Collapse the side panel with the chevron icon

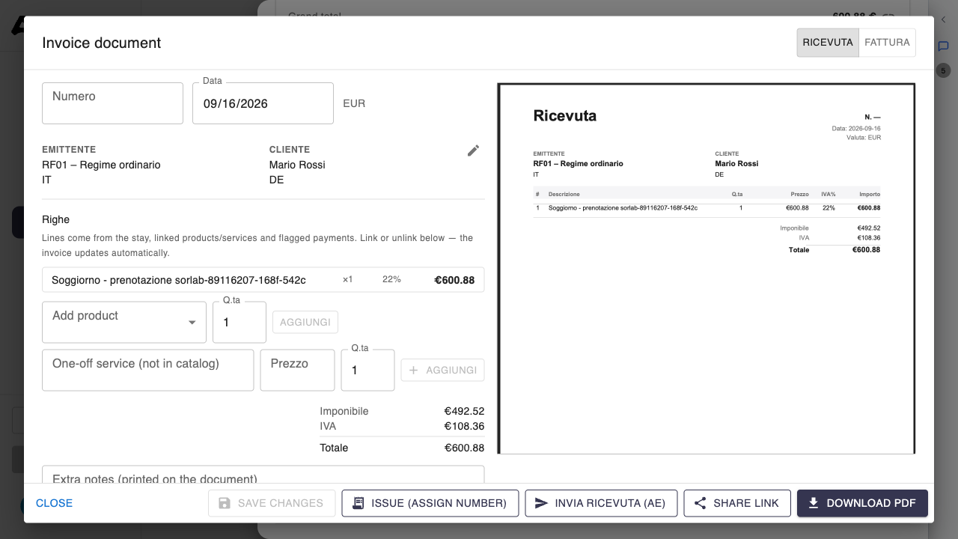click(x=943, y=20)
